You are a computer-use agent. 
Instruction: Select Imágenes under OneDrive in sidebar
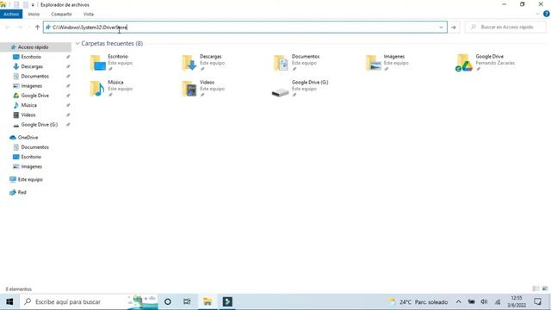click(x=31, y=166)
